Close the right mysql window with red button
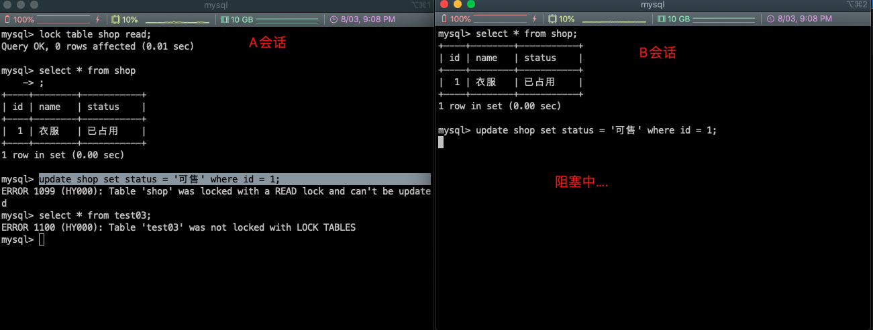The height and width of the screenshot is (330, 873). 445,5
